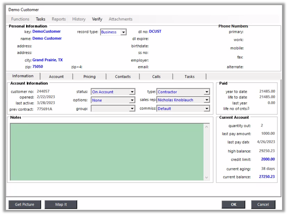Expand the empty group dropdown
This screenshot has height=215, width=288.
point(132,108)
